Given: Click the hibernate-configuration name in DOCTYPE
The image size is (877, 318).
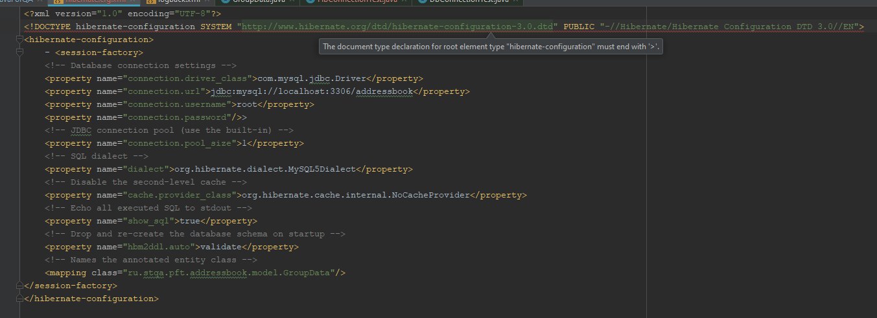Looking at the screenshot, I should click(135, 27).
